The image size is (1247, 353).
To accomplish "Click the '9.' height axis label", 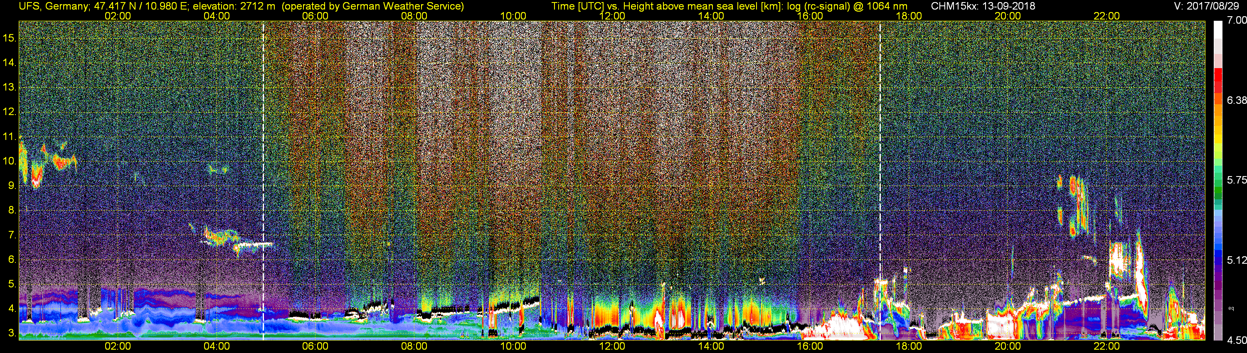I will [12, 186].
